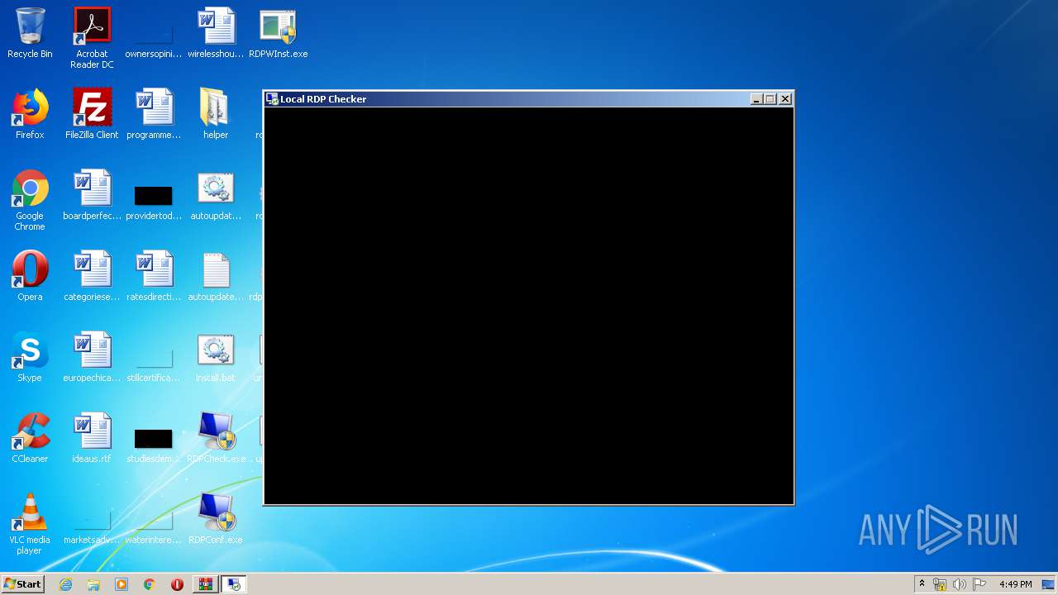Select RDPConf.exe on the desktop
The width and height of the screenshot is (1058, 595).
216,519
